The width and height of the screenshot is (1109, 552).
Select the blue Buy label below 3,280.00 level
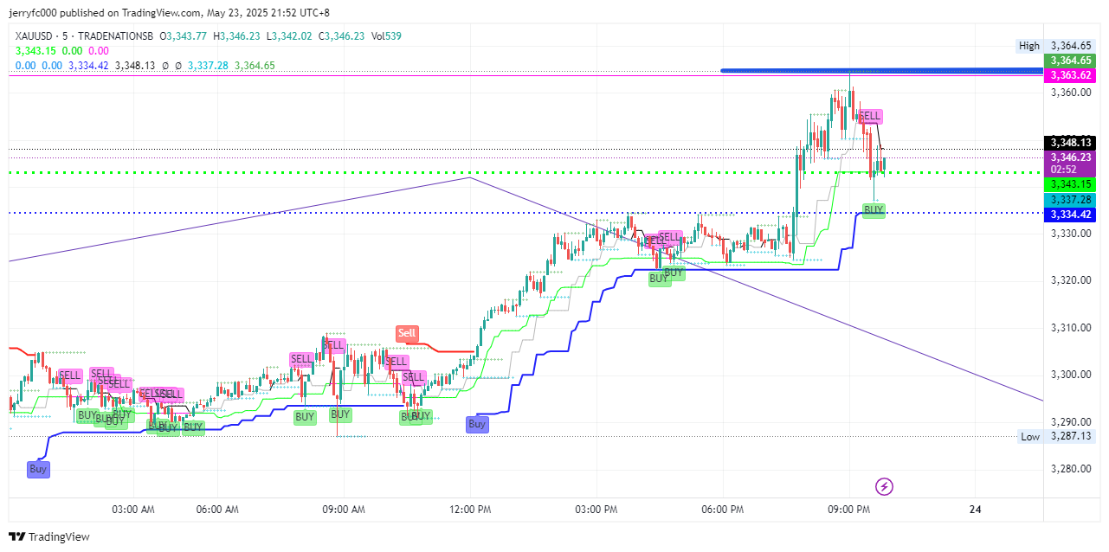pyautogui.click(x=38, y=469)
